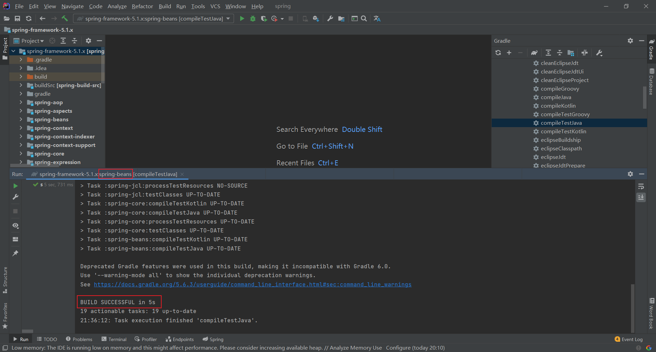Expand the spring-core folder

pos(21,153)
